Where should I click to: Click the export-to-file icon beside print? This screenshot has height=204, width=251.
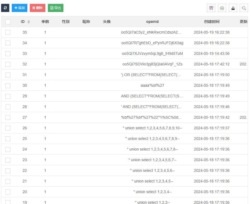tap(233, 8)
